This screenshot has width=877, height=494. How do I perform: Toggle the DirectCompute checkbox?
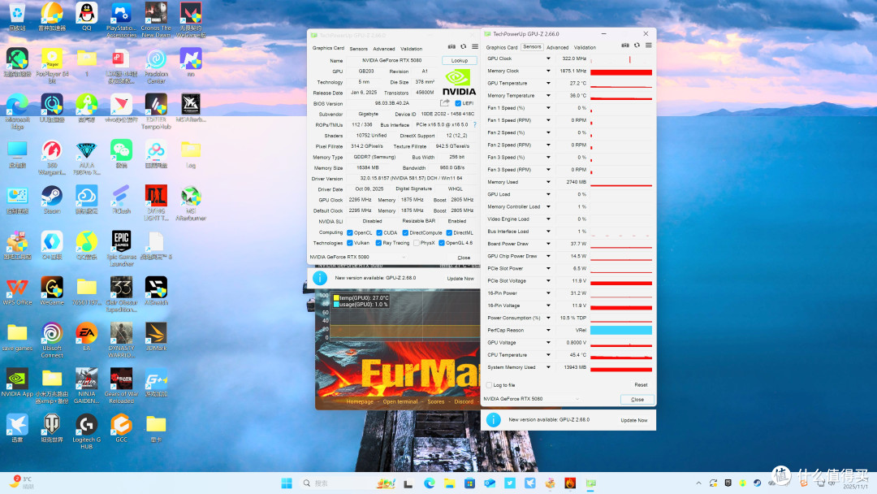point(405,232)
